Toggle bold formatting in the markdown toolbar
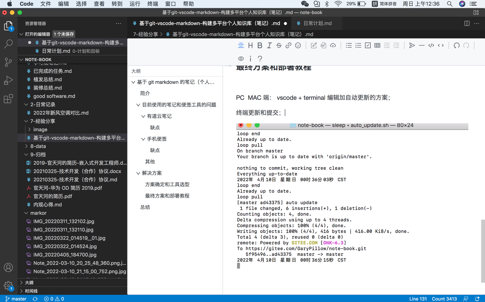 point(260,45)
